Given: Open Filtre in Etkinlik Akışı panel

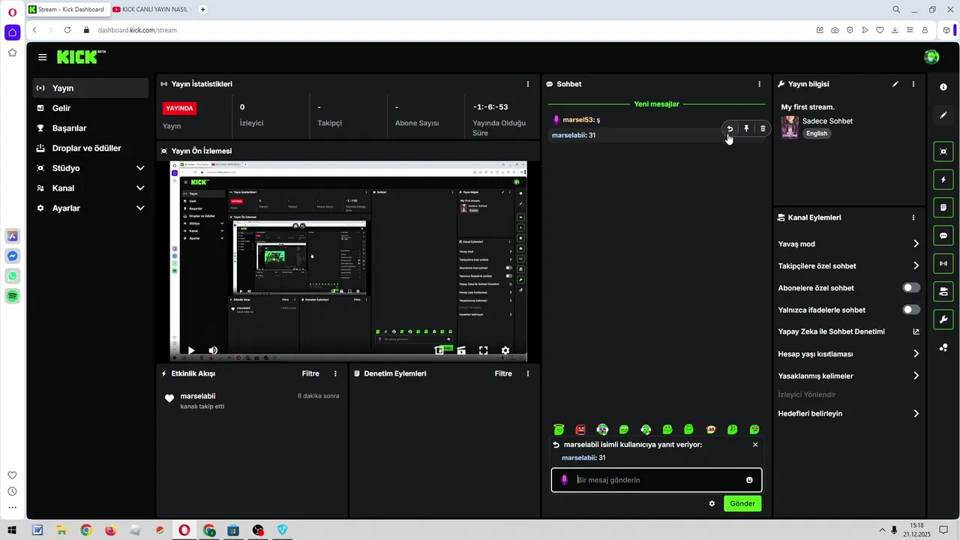Looking at the screenshot, I should pos(310,373).
